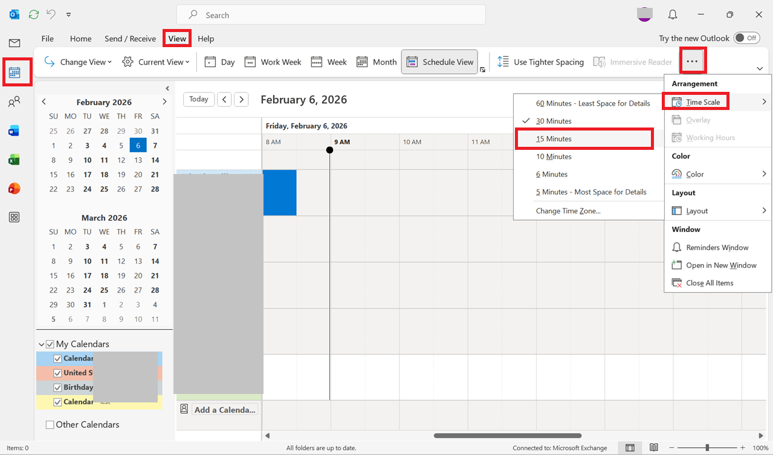Click the zoom in plus button
Viewport: 773px width, 455px height.
[x=743, y=448]
